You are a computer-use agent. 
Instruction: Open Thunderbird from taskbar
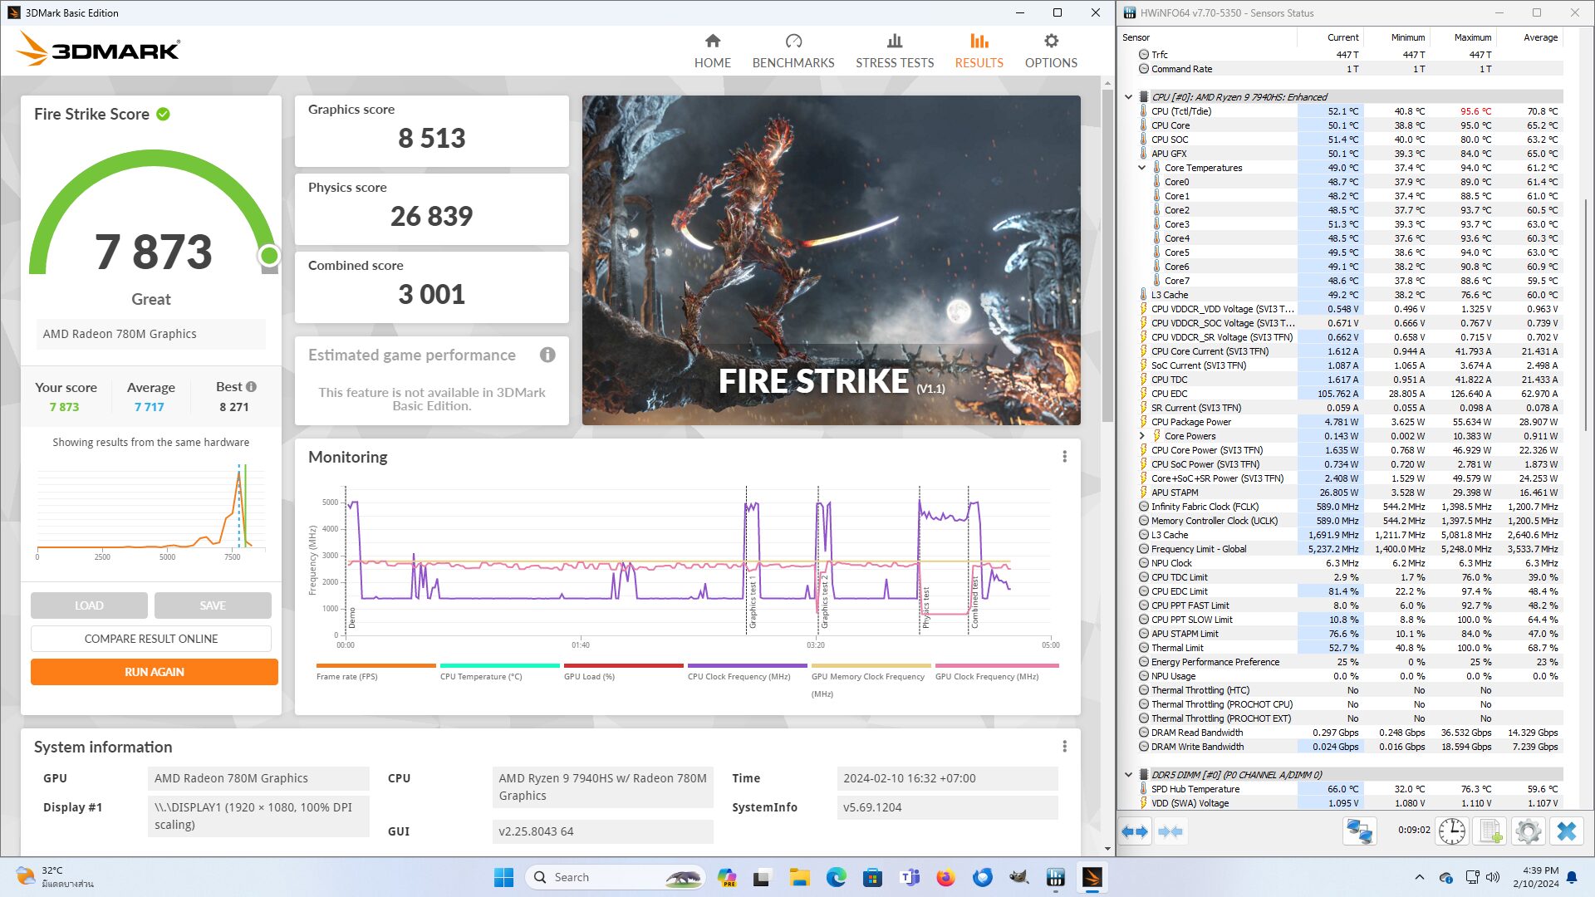(x=982, y=877)
